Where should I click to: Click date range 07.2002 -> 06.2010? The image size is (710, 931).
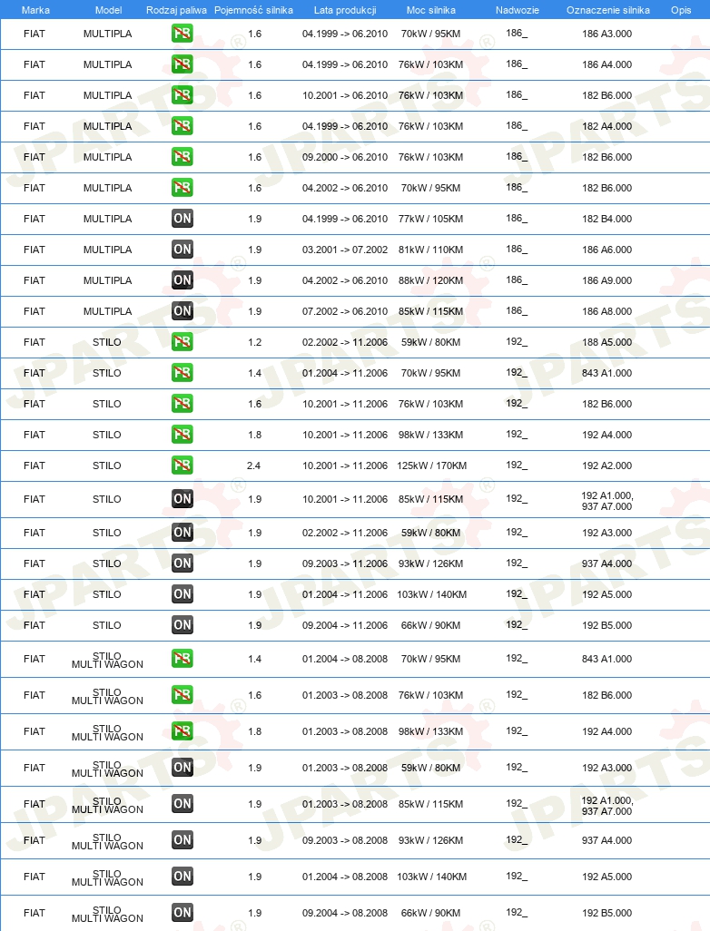pyautogui.click(x=345, y=312)
